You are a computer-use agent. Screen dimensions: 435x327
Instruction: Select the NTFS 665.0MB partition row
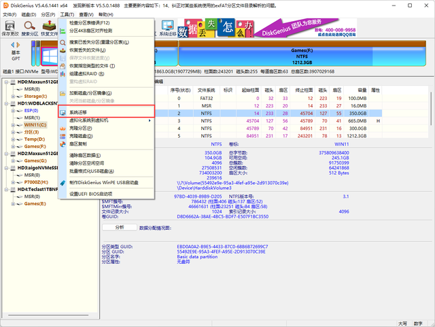(x=268, y=121)
